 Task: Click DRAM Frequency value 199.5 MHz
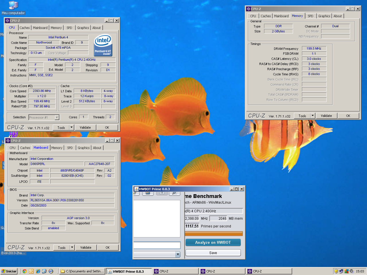click(314, 48)
